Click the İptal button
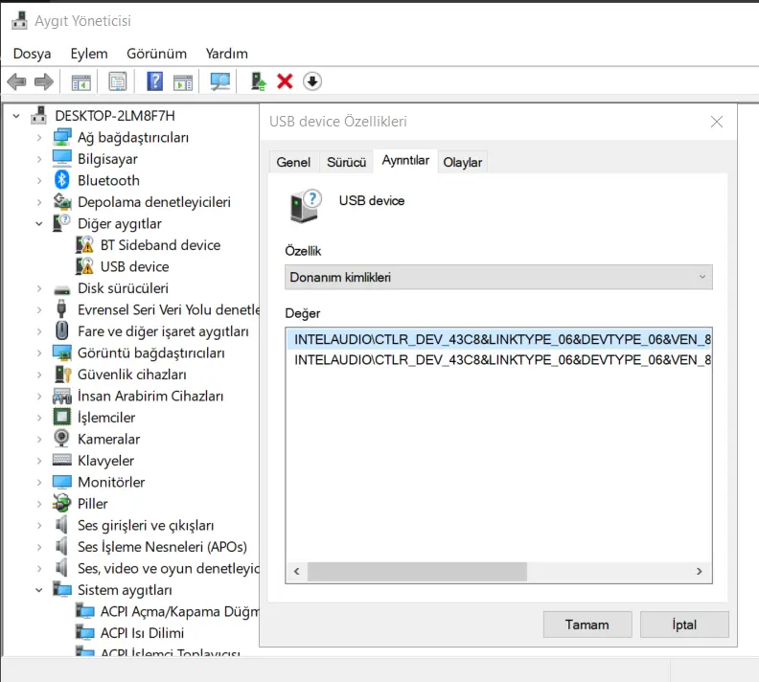 (x=684, y=625)
